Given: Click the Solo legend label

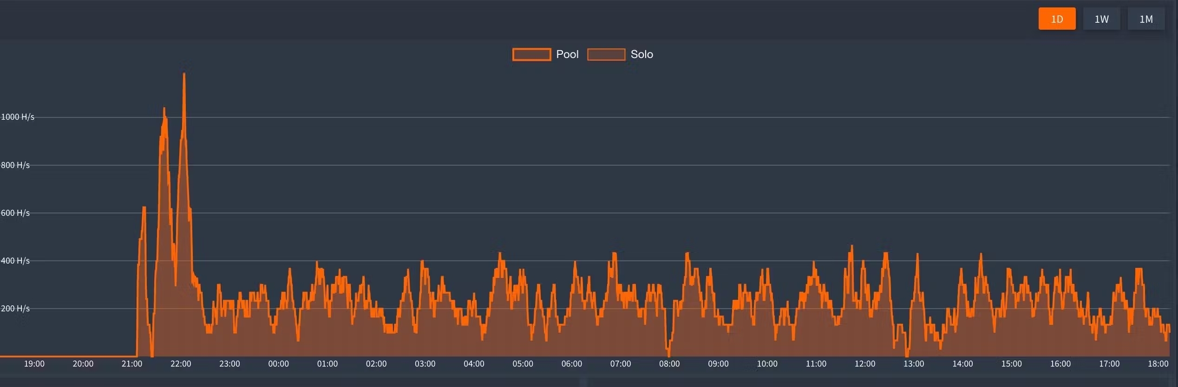Looking at the screenshot, I should 641,54.
